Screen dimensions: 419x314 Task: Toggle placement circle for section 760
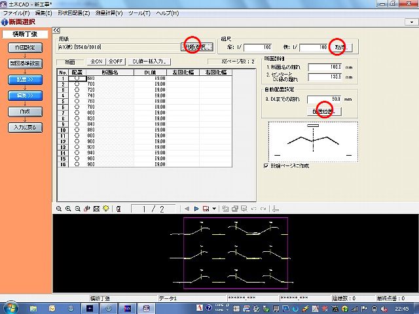point(77,101)
